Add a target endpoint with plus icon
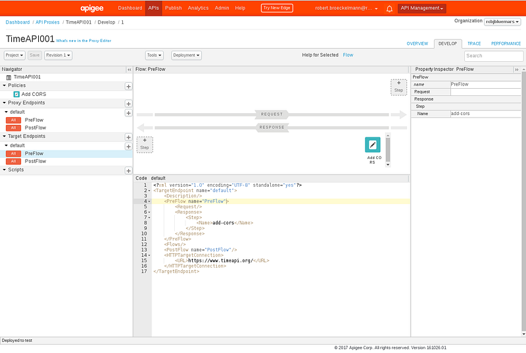 pos(128,137)
